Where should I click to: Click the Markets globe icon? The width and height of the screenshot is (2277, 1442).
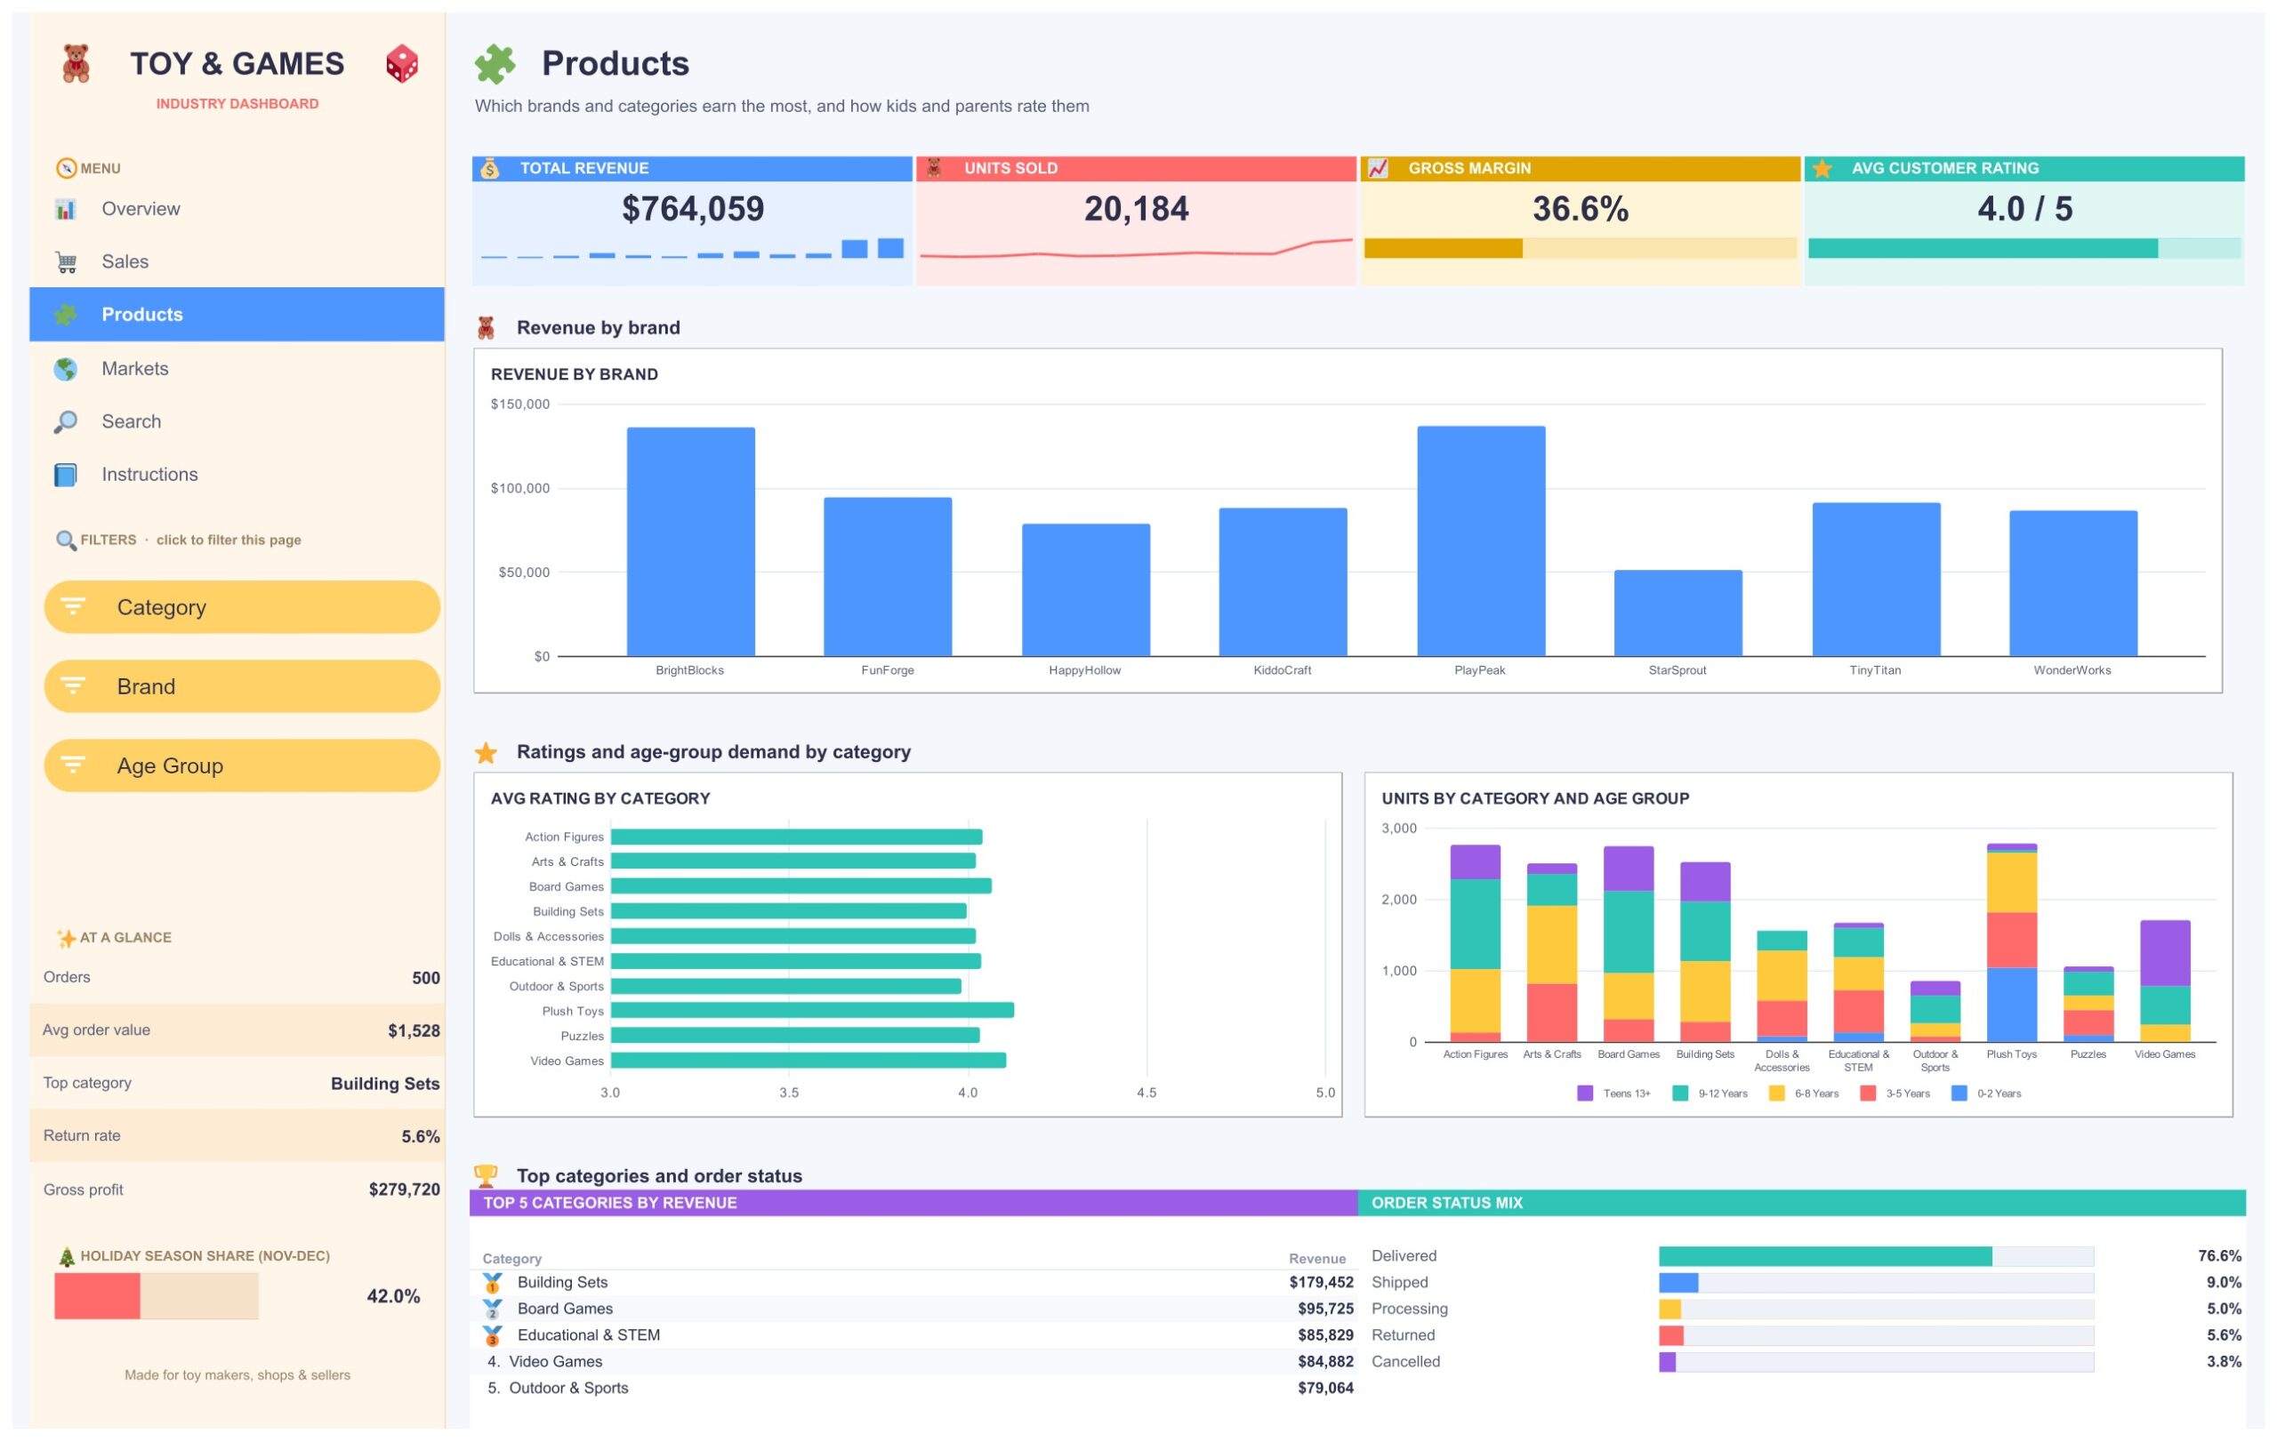65,369
